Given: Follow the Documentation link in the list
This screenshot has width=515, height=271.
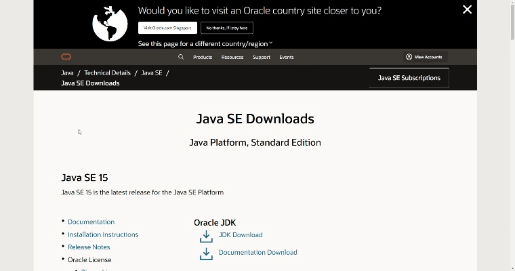Looking at the screenshot, I should pyautogui.click(x=91, y=222).
